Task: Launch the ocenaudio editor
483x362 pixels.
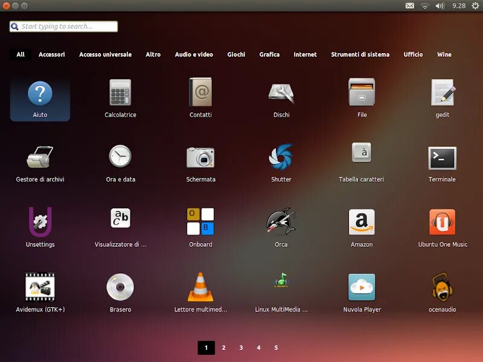Action: (x=443, y=293)
